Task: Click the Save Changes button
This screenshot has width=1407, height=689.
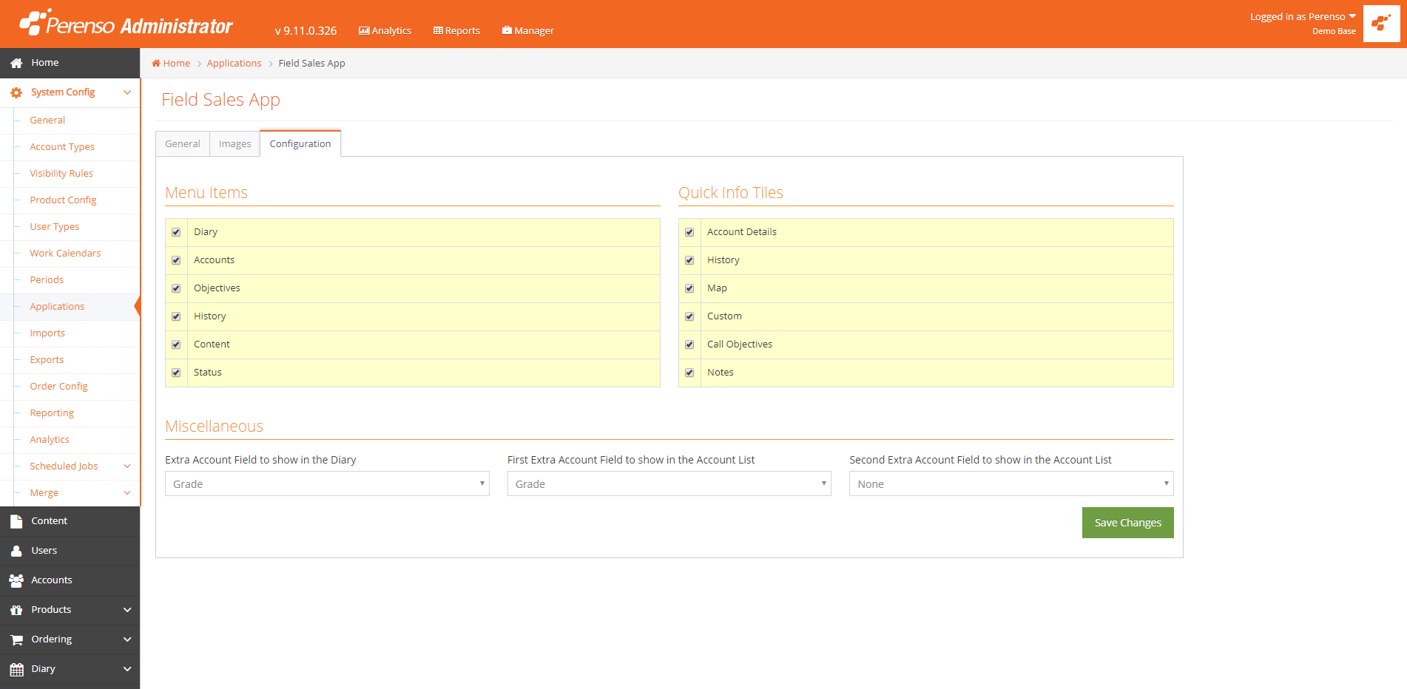Action: coord(1127,523)
